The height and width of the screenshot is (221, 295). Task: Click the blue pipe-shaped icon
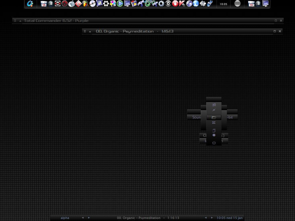coord(210,3)
